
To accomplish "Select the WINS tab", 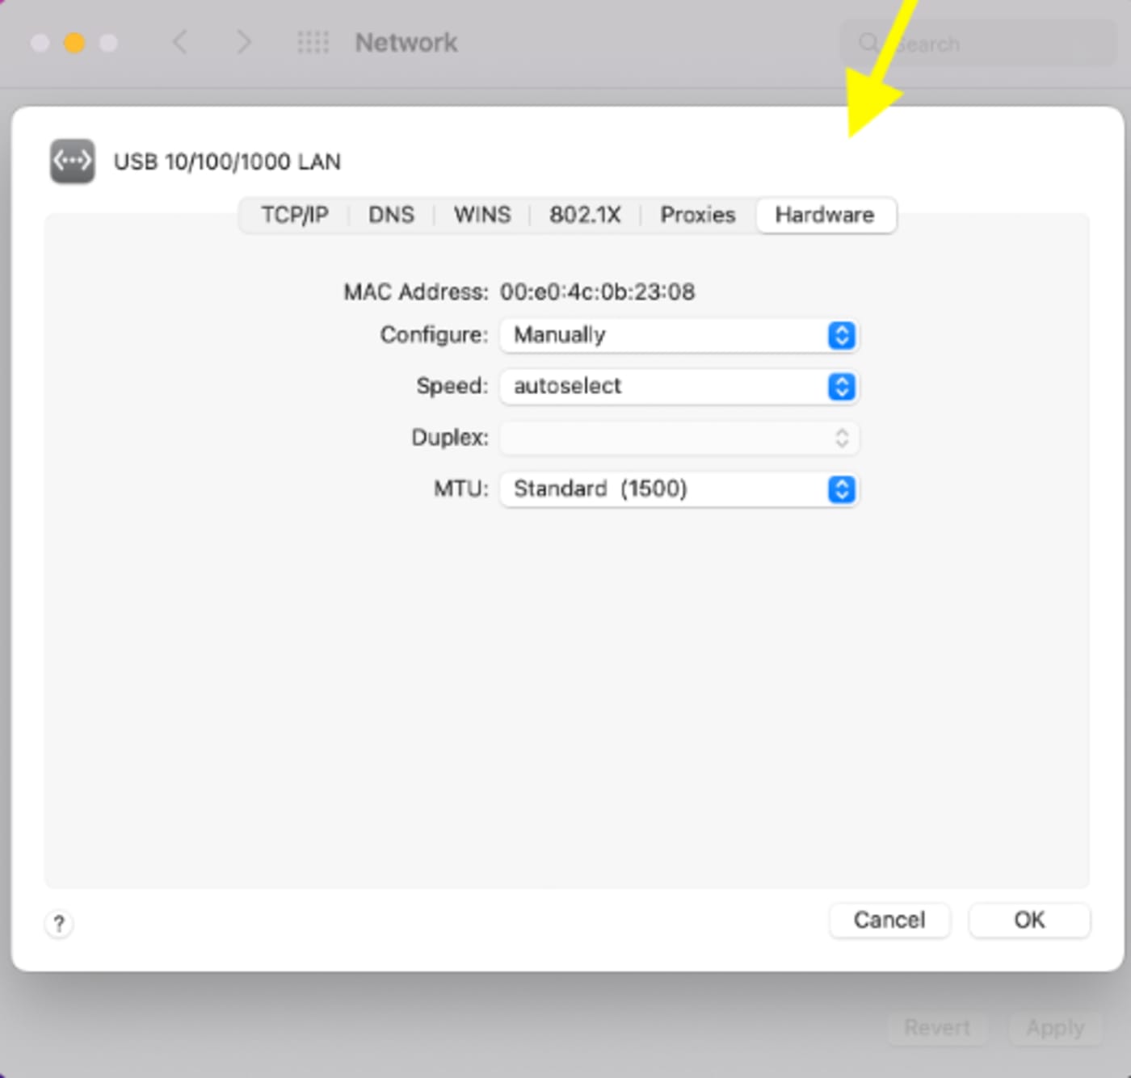I will 482,215.
